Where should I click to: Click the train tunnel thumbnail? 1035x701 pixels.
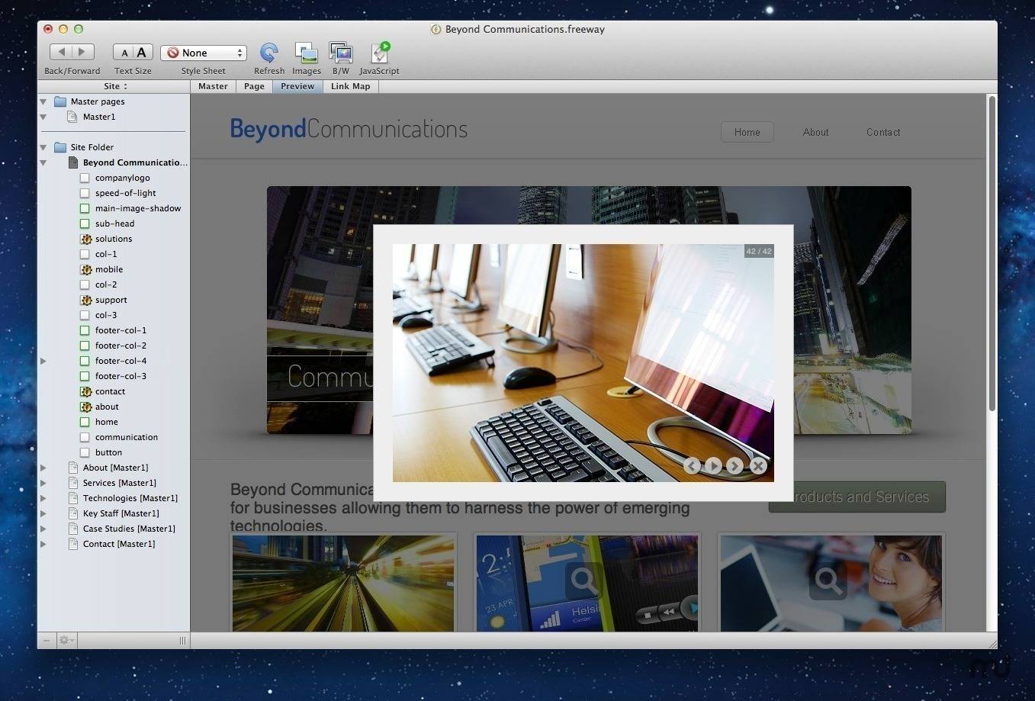point(343,583)
